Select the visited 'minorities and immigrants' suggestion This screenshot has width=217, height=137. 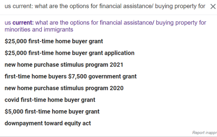(x=105, y=26)
